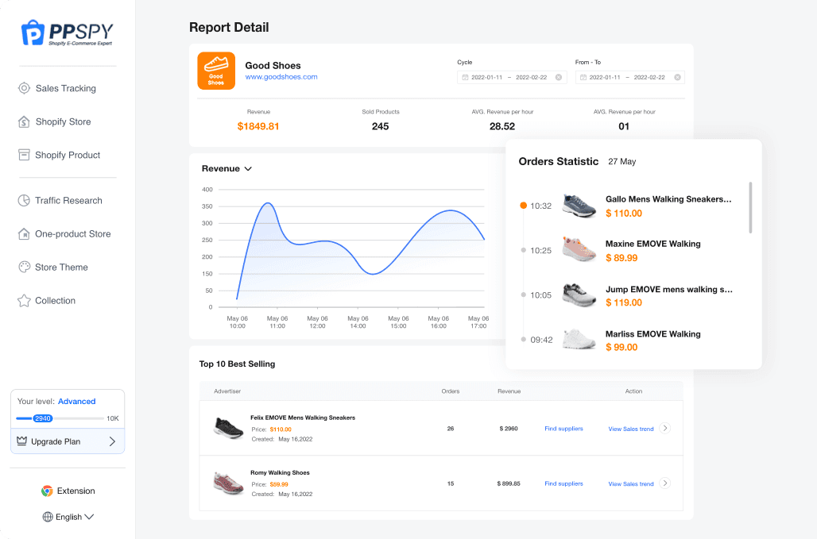Expand details for Felix EMOVE Mens Walking Sneakers
Image resolution: width=817 pixels, height=539 pixels.
pyautogui.click(x=666, y=428)
